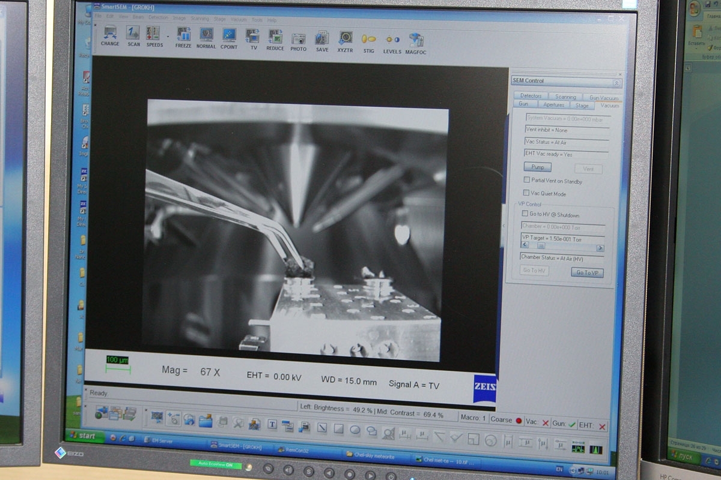This screenshot has width=721, height=480.
Task: Click the VP Target slider thumb
Action: pos(540,246)
